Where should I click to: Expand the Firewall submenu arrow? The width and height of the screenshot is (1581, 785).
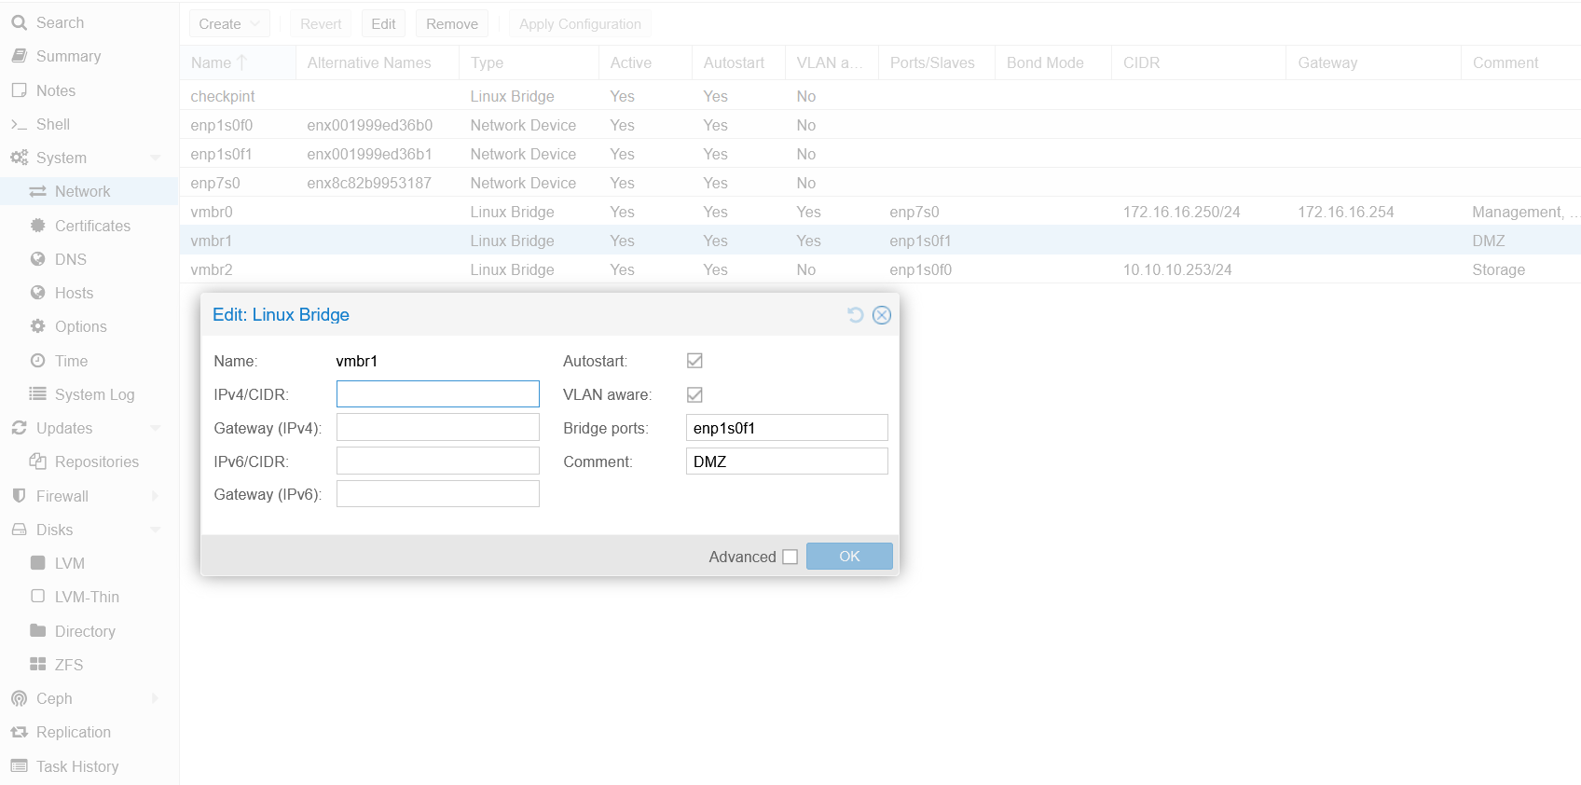point(156,496)
